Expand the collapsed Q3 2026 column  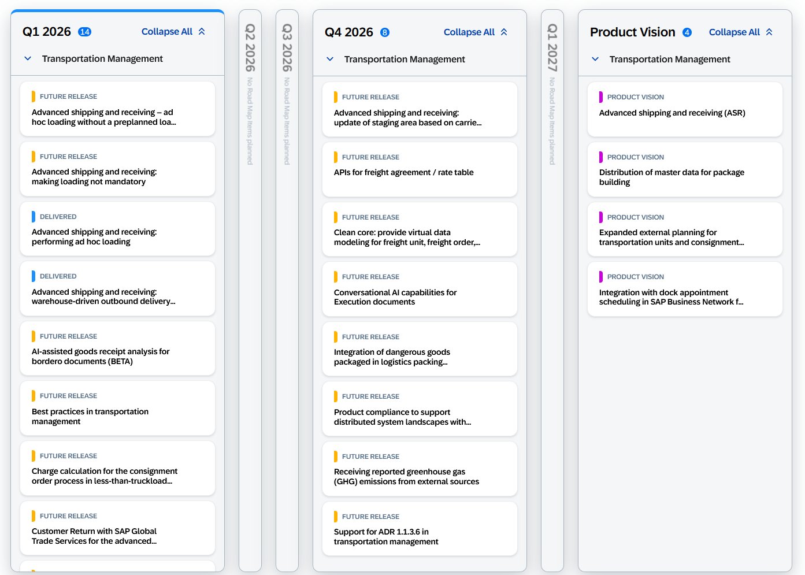(287, 291)
